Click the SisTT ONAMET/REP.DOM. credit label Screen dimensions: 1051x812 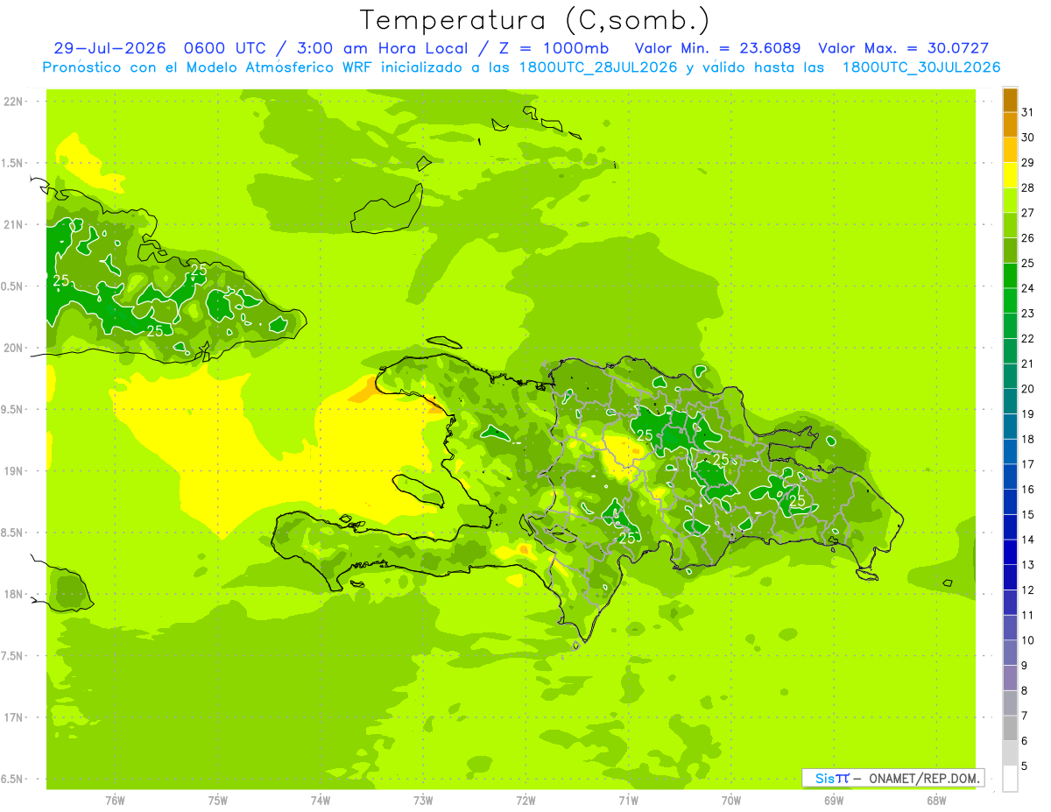tap(892, 778)
